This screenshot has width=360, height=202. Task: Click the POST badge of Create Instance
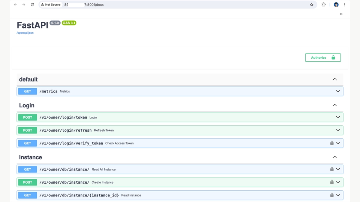(27, 182)
